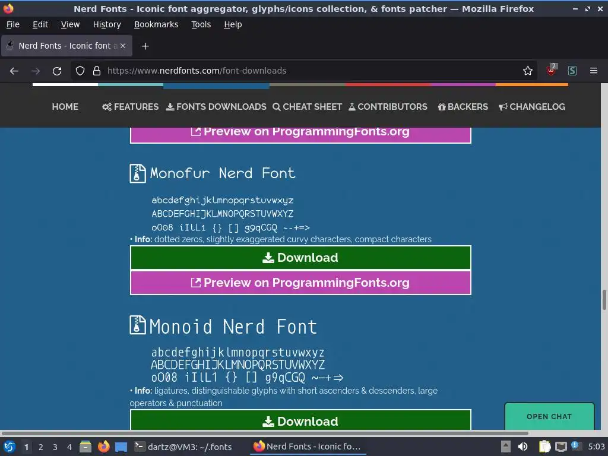Image resolution: width=608 pixels, height=456 pixels.
Task: Open the system start menu icon
Action: tap(9, 446)
